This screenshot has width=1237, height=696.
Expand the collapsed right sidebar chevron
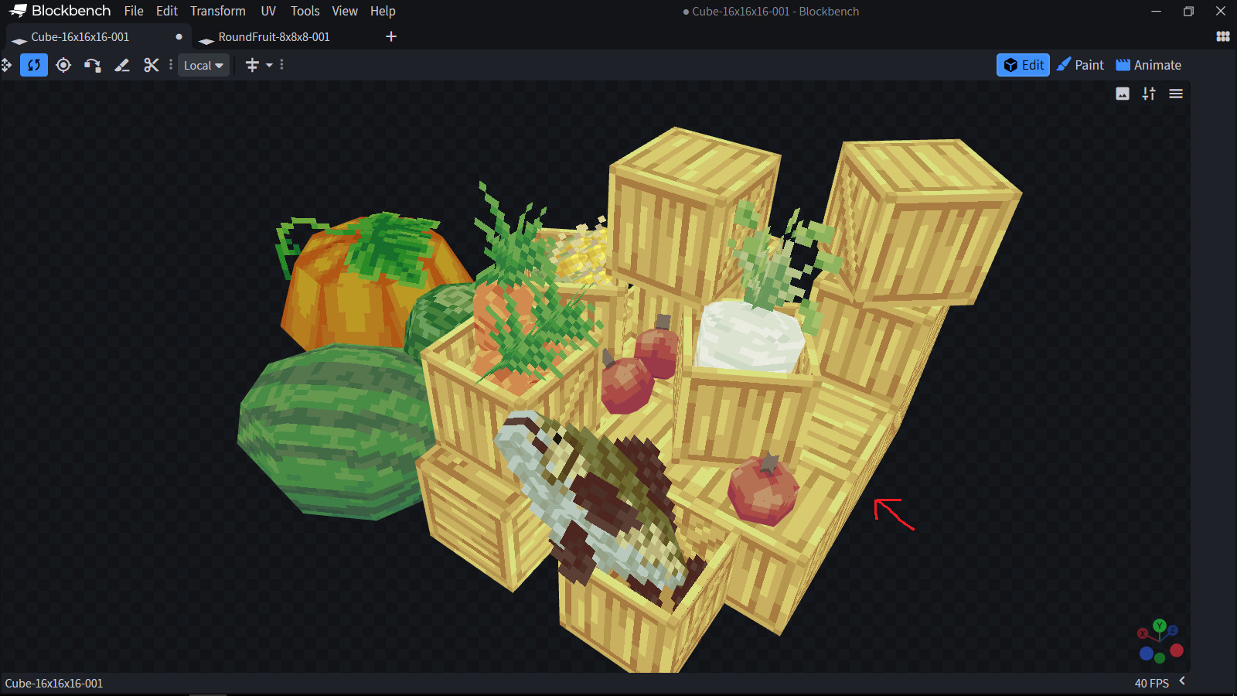click(1182, 681)
